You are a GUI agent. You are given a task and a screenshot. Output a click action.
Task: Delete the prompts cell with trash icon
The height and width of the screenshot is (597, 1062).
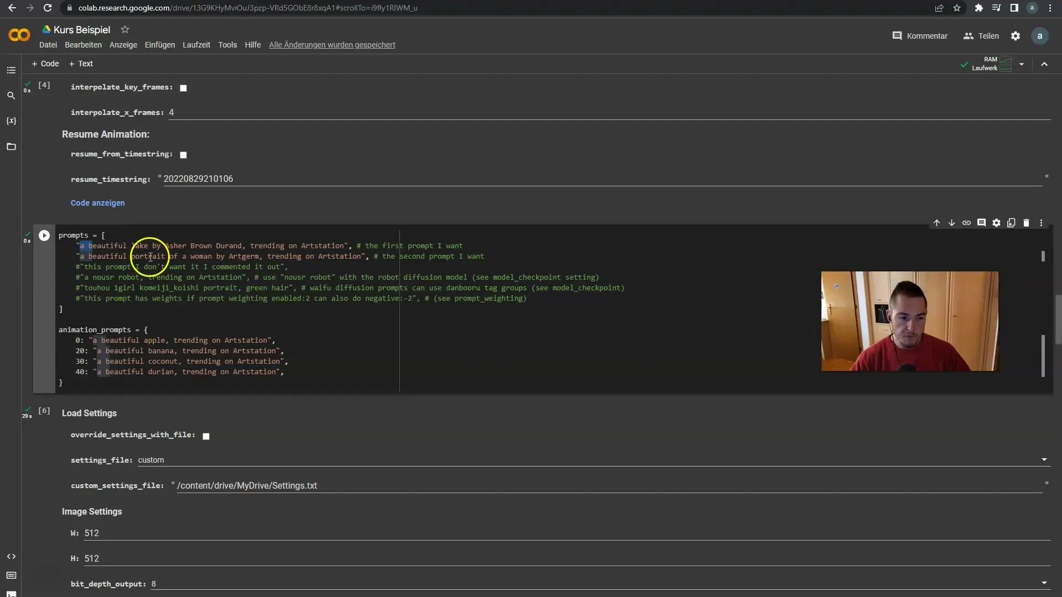point(1026,223)
